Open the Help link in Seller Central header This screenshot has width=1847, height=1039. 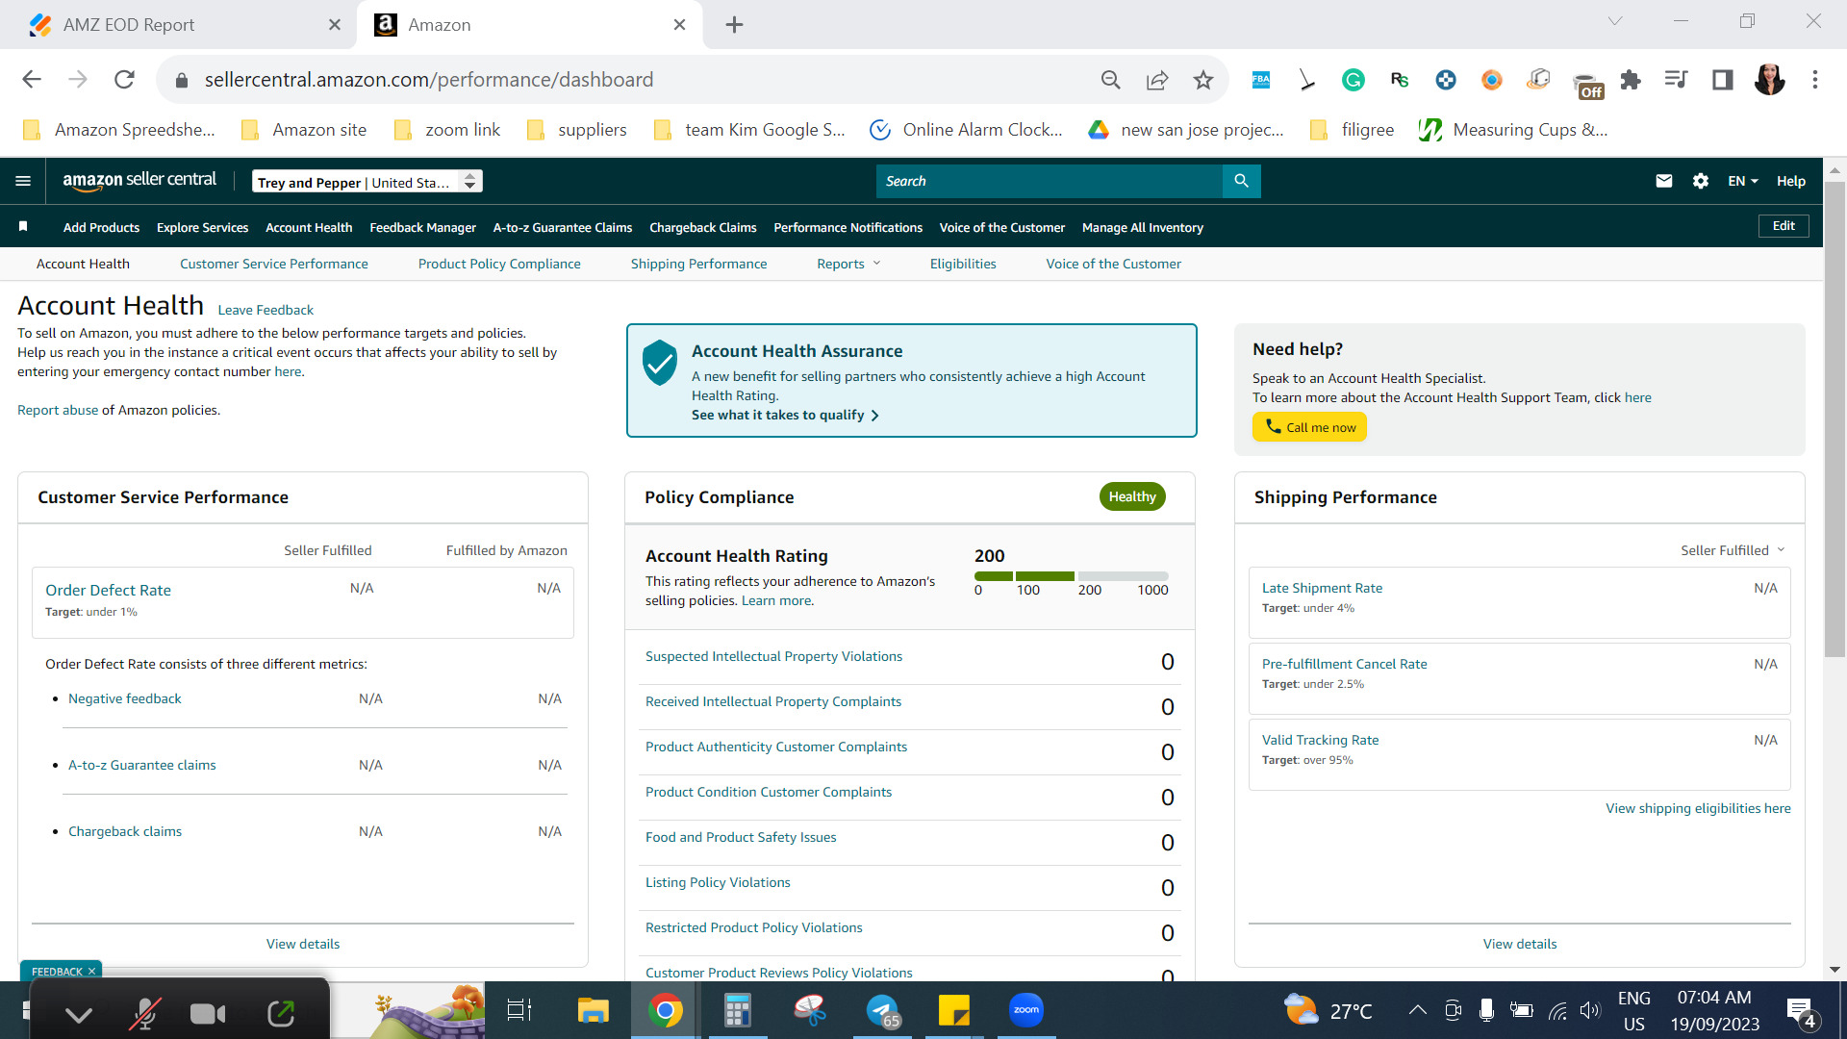tap(1790, 181)
